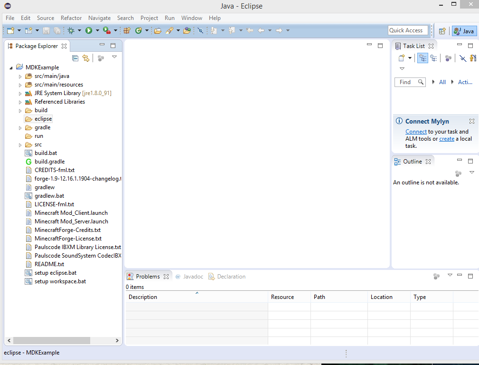Click the Next Annotation icon
Image resolution: width=479 pixels, height=365 pixels.
tap(214, 30)
